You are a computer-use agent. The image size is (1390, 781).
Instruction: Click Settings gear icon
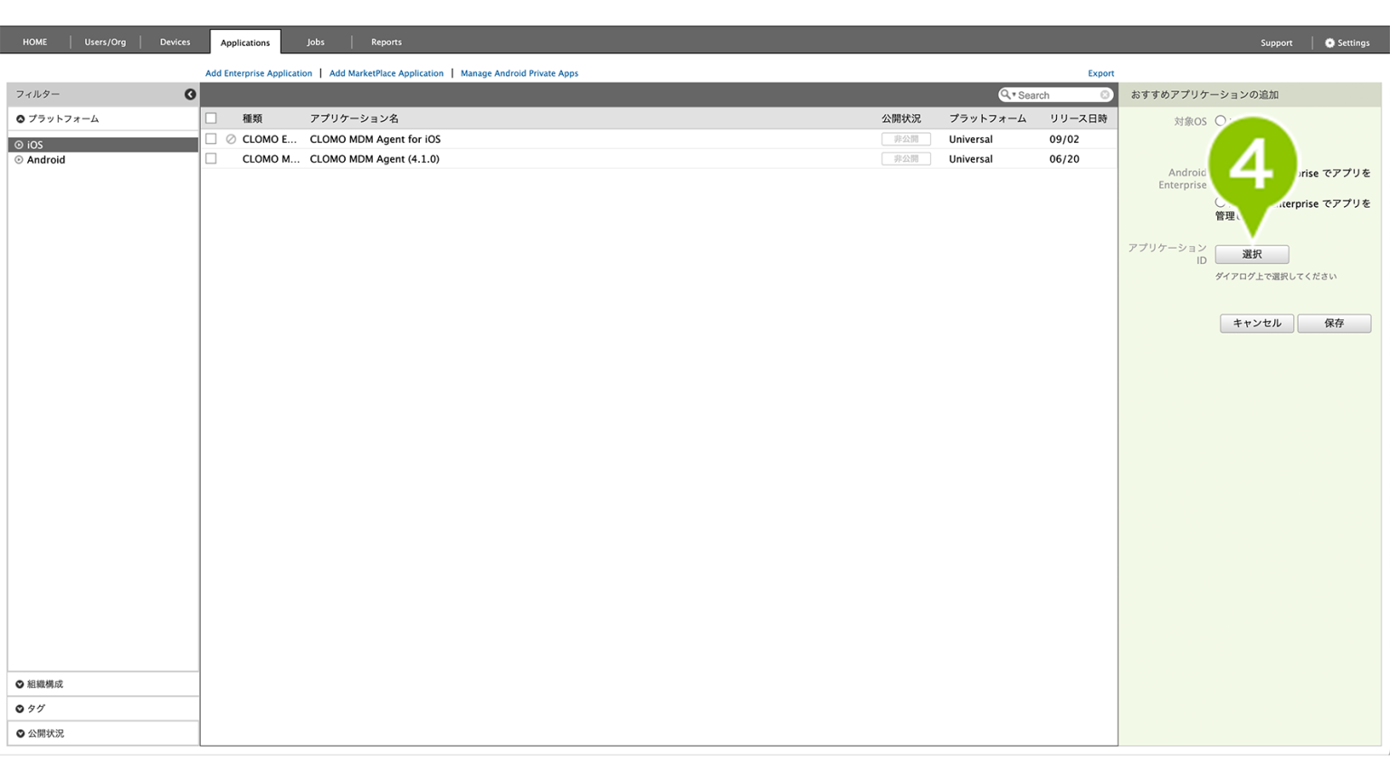click(1329, 42)
